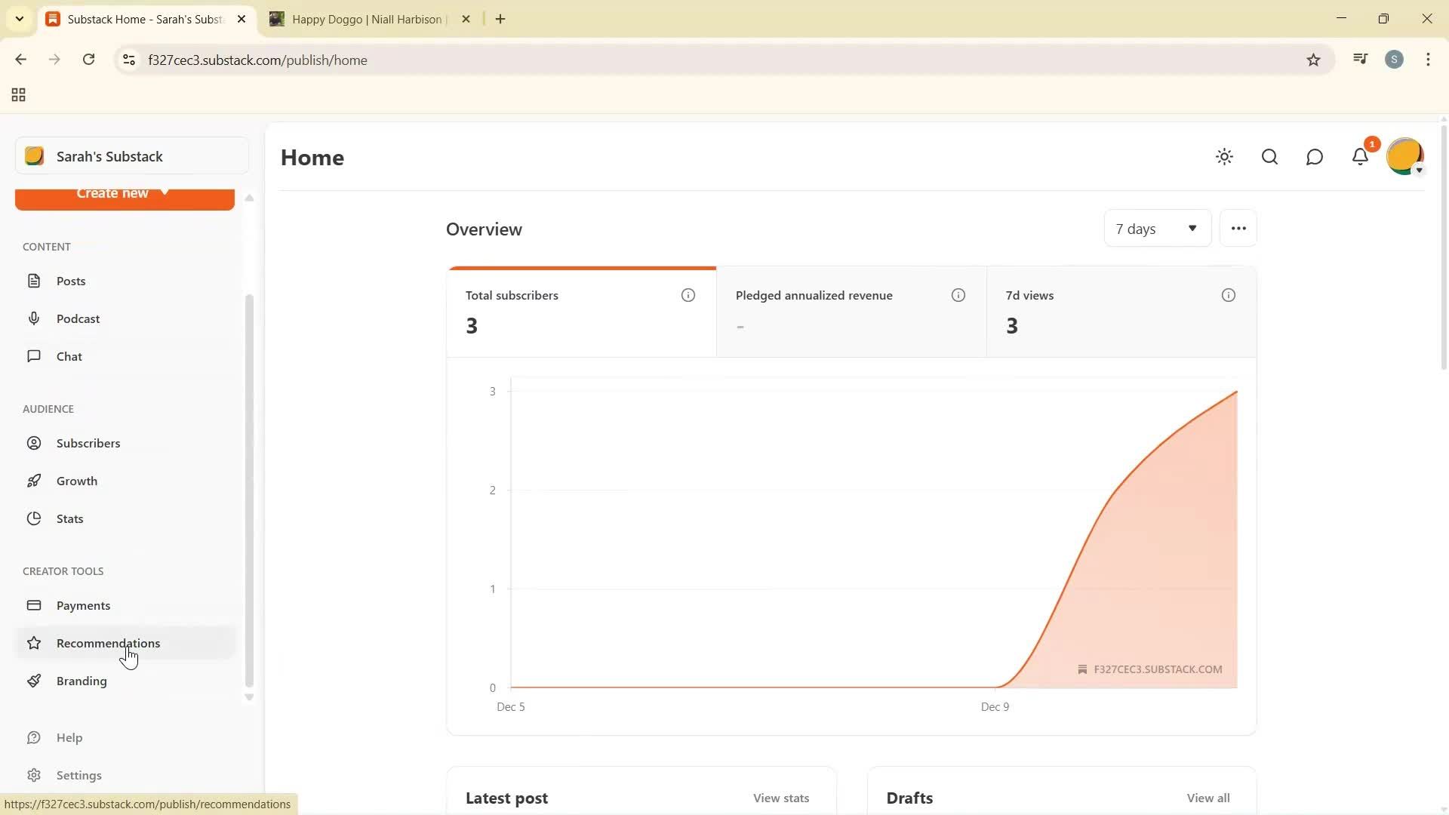Open profile avatar menu
Viewport: 1449px width, 815px height.
click(x=1404, y=157)
